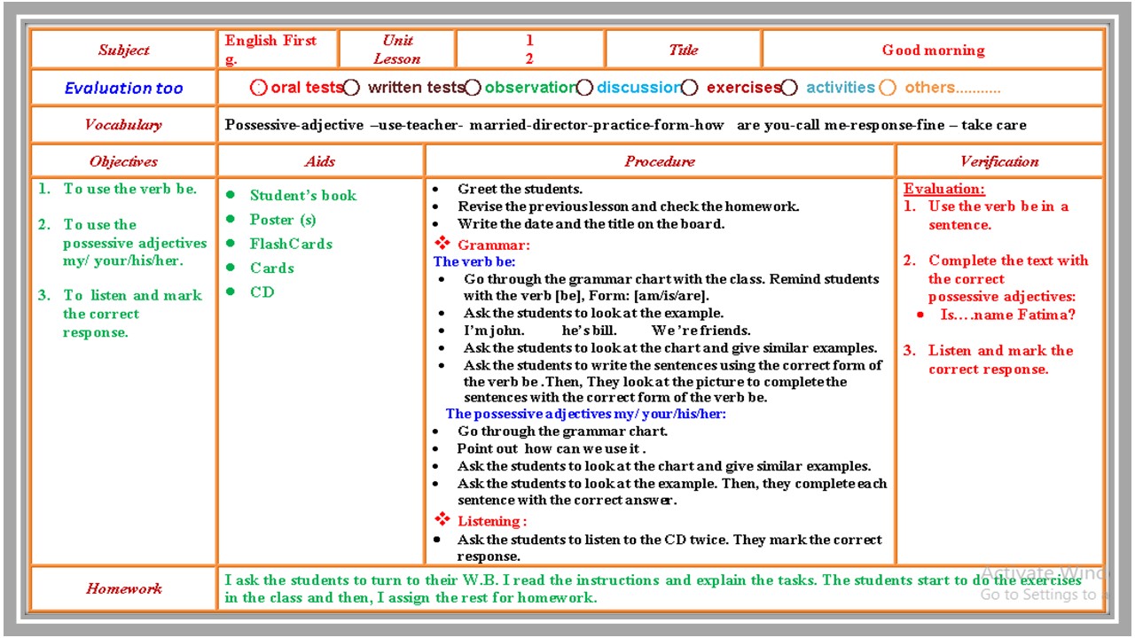Click objective 'To listen and mark'

tap(132, 314)
